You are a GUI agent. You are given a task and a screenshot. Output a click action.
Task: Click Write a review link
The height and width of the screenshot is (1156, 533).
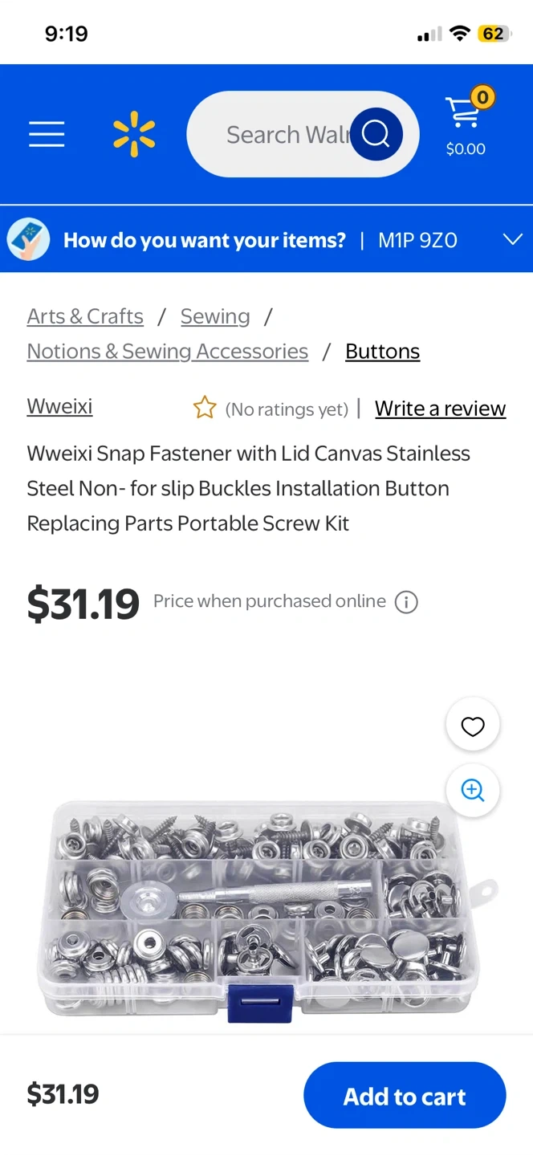tap(440, 409)
